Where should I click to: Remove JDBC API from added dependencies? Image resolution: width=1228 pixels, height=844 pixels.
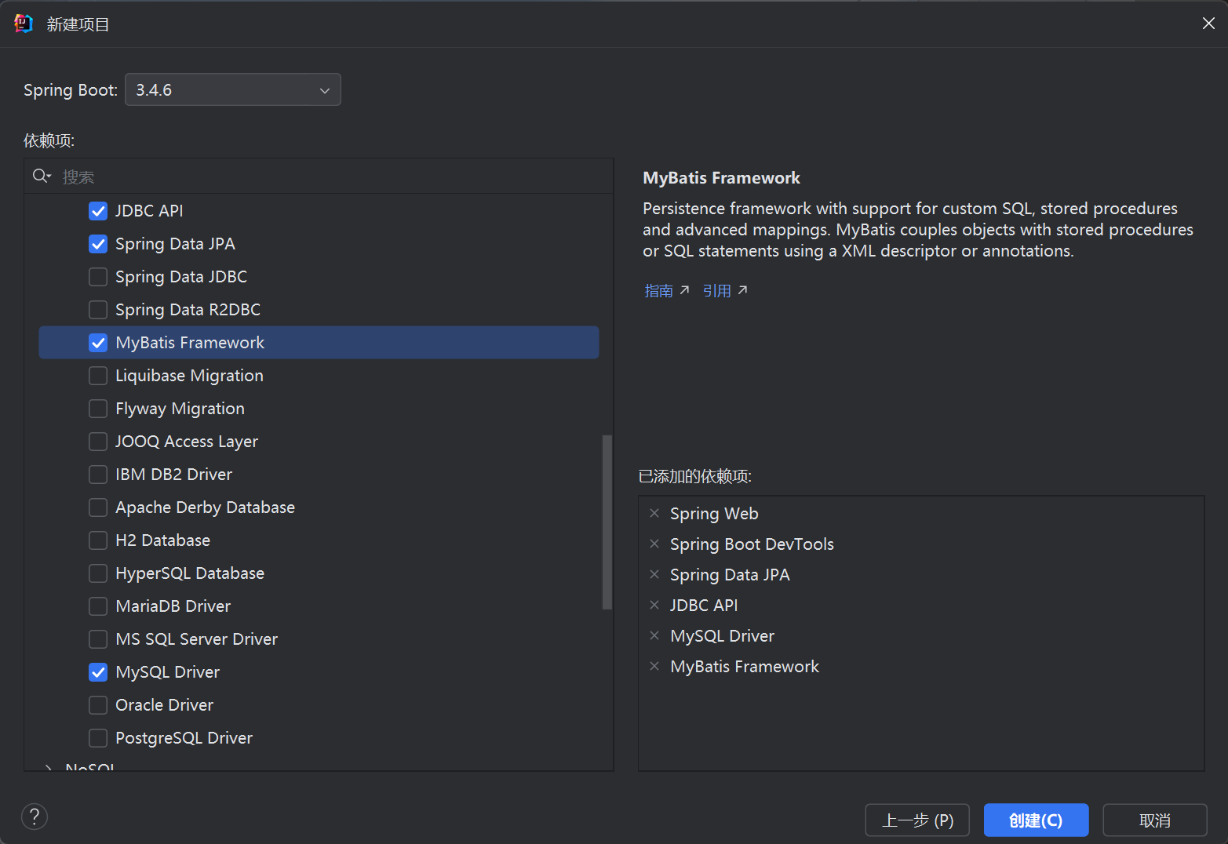pyautogui.click(x=654, y=606)
